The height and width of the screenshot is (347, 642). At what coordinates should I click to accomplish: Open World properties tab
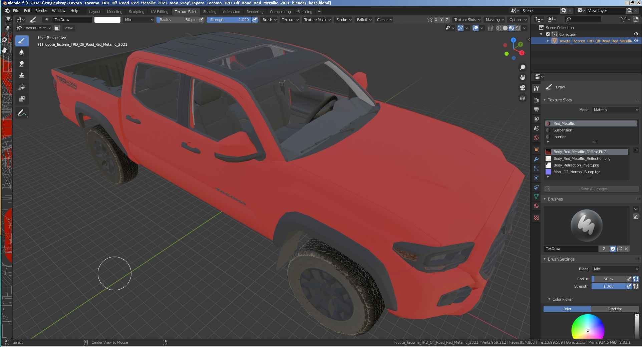[536, 138]
